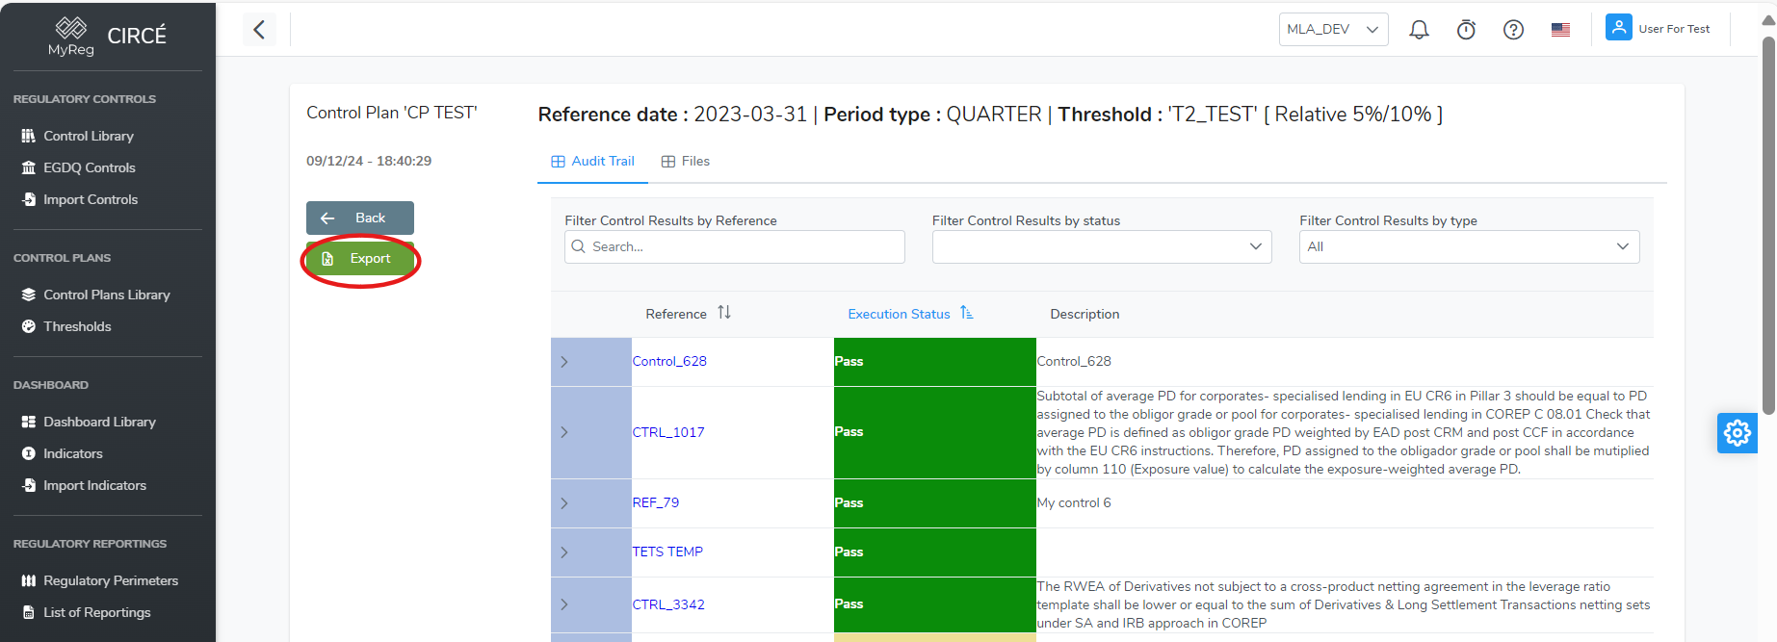Select the Audit Trail tab

(593, 162)
